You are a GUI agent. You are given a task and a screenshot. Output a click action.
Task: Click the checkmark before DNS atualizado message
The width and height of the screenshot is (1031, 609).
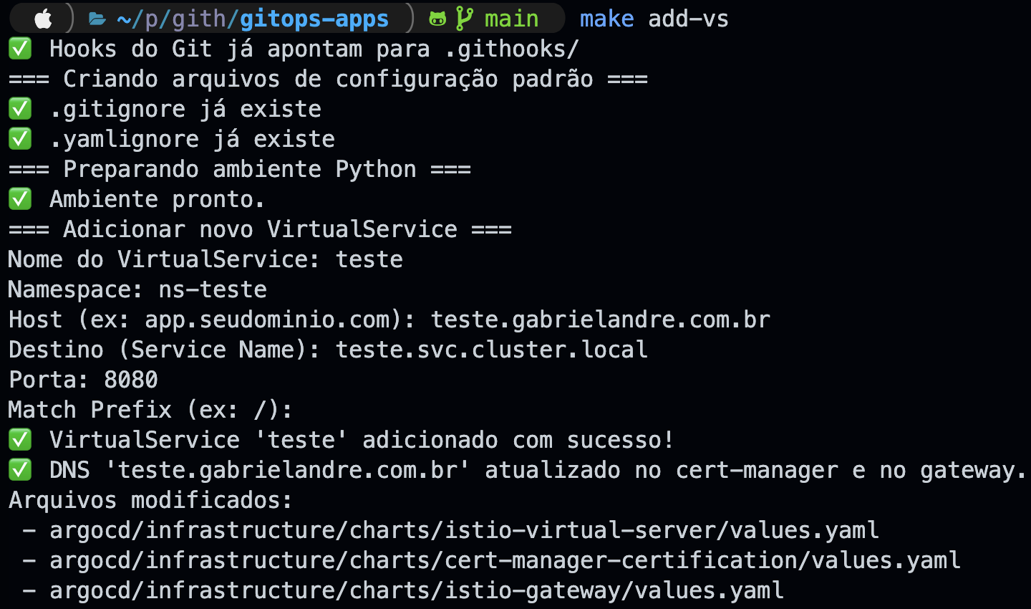pyautogui.click(x=20, y=470)
